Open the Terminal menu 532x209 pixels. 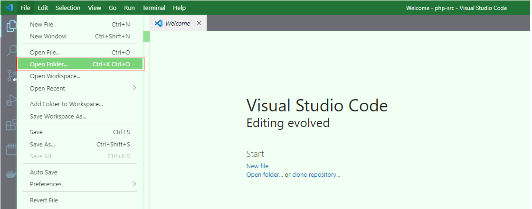[x=154, y=8]
